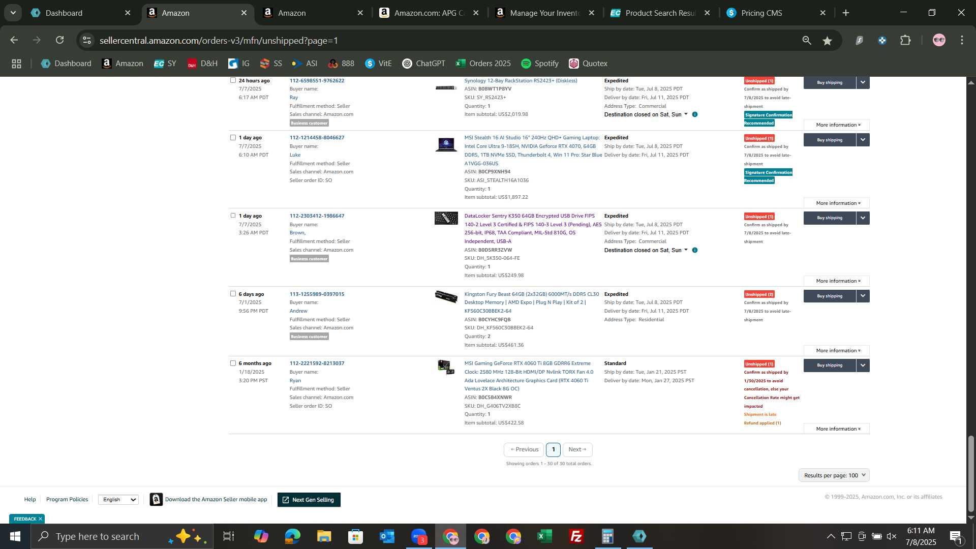Open the Calculator app in the taskbar
Viewport: 976px width, 549px height.
[x=607, y=536]
